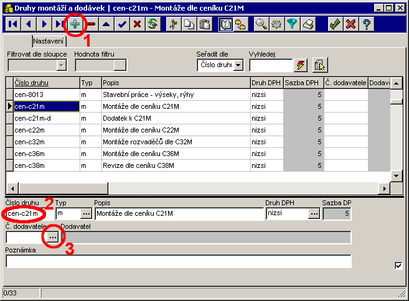Click the Č. dodavatele browse button

coord(53,237)
